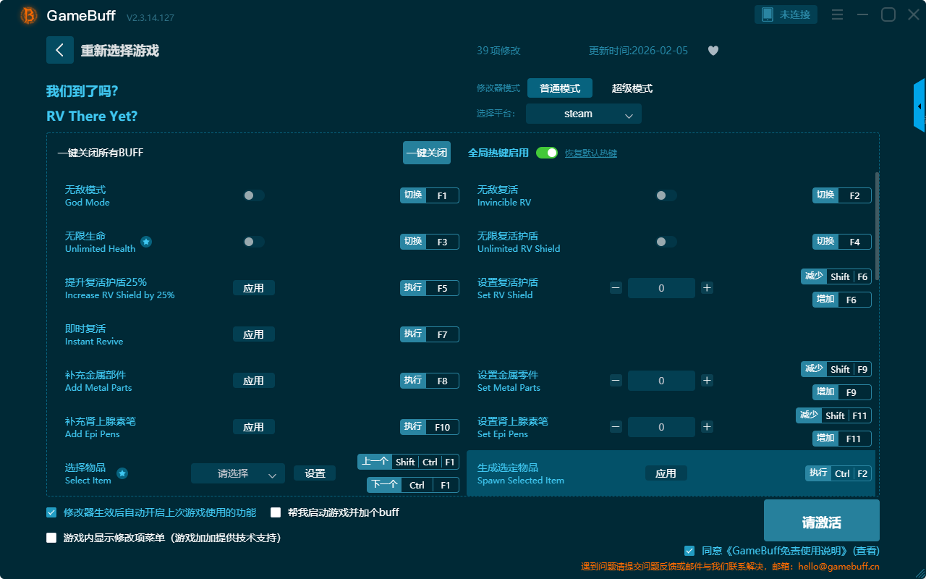Click minus icon for Set Metal Parts

click(616, 381)
